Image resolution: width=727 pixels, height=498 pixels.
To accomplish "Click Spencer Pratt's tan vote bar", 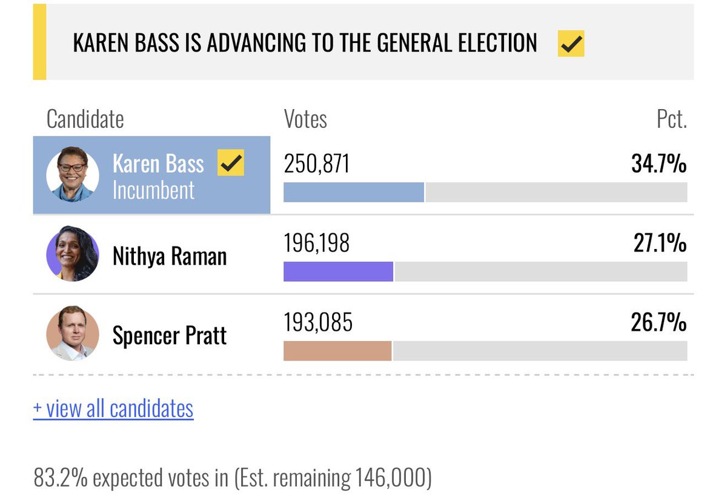I will coord(337,351).
